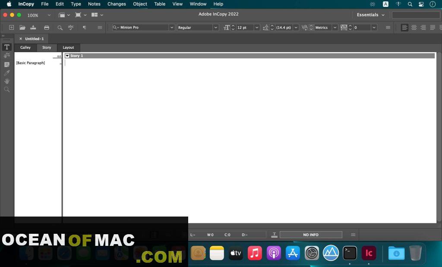442x267 pixels.
Task: Select the Zoom tool in tools panel
Action: tap(7, 90)
